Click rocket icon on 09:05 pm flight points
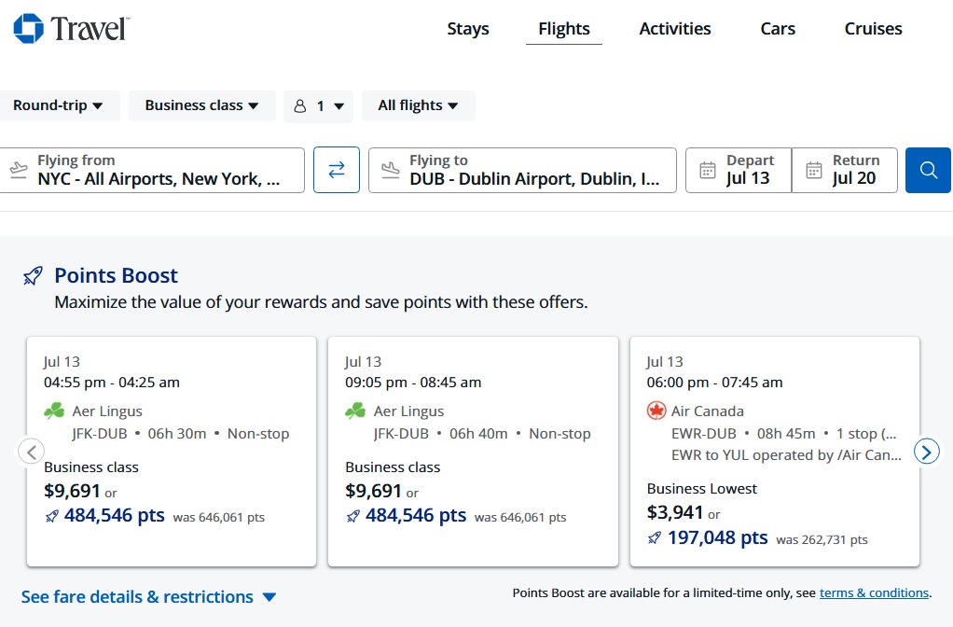The height and width of the screenshot is (627, 953). (x=353, y=516)
